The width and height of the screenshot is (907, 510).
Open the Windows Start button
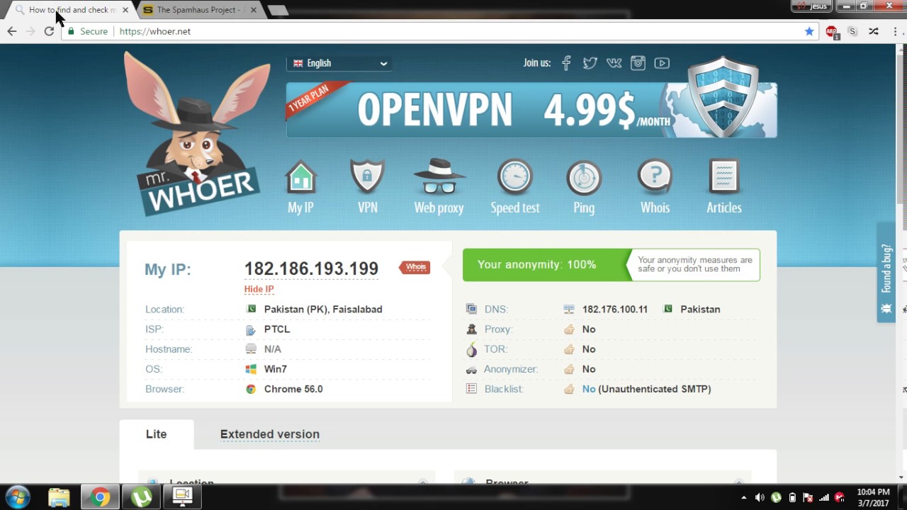point(17,497)
